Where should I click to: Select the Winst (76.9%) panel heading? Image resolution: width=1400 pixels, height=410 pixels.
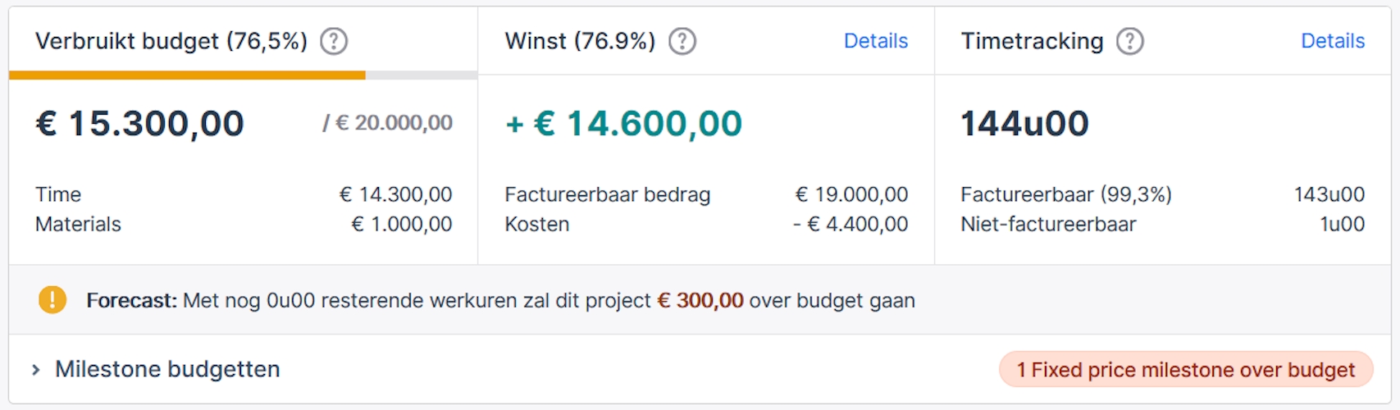point(580,41)
